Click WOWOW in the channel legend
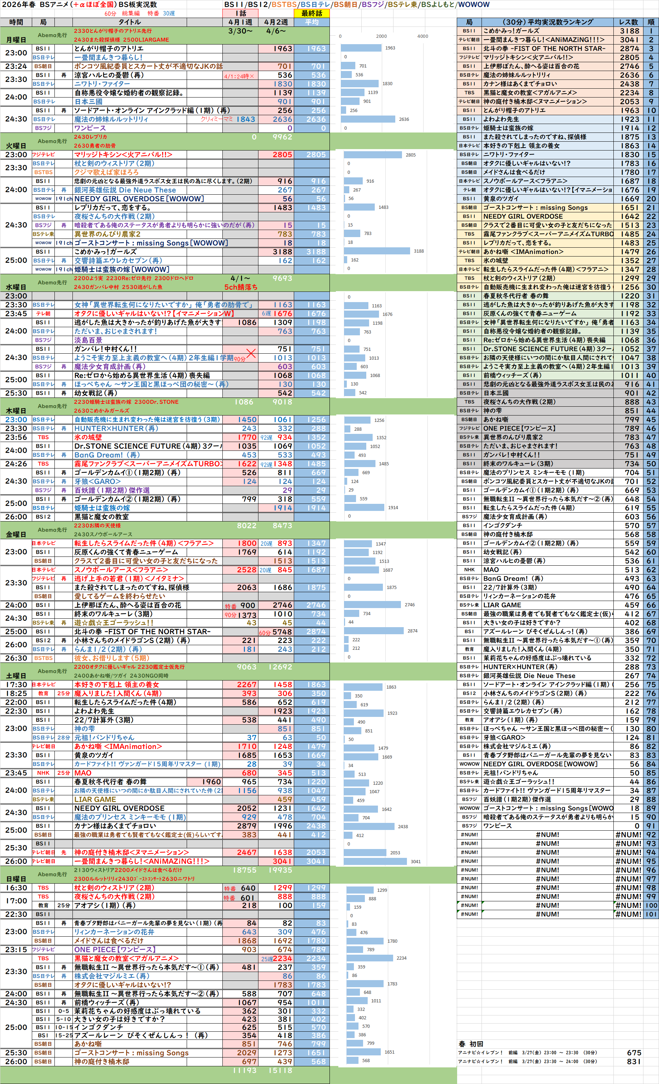Image resolution: width=659 pixels, height=1084 pixels. (x=474, y=4)
